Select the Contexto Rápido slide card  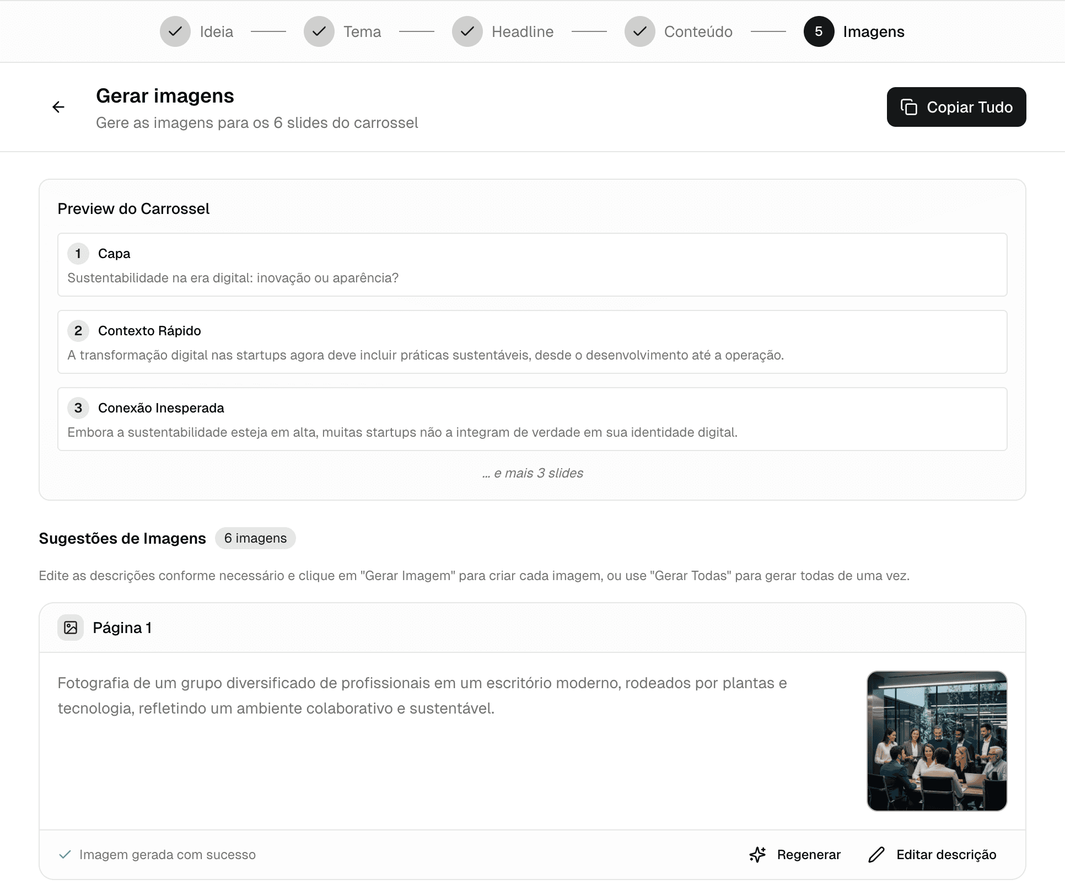(x=532, y=342)
